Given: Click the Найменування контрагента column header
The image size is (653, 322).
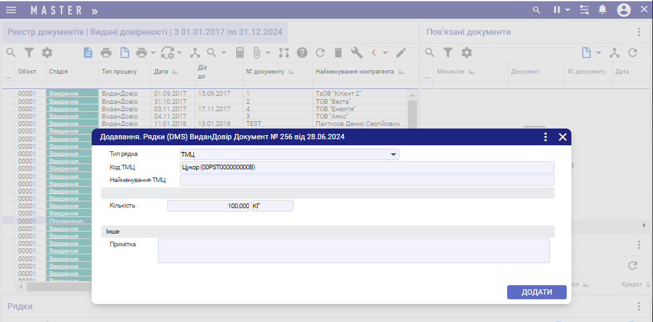Looking at the screenshot, I should pyautogui.click(x=355, y=72).
